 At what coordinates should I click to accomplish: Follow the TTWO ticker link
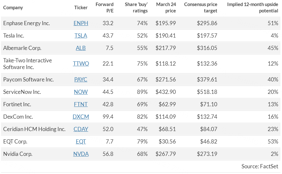(81, 64)
